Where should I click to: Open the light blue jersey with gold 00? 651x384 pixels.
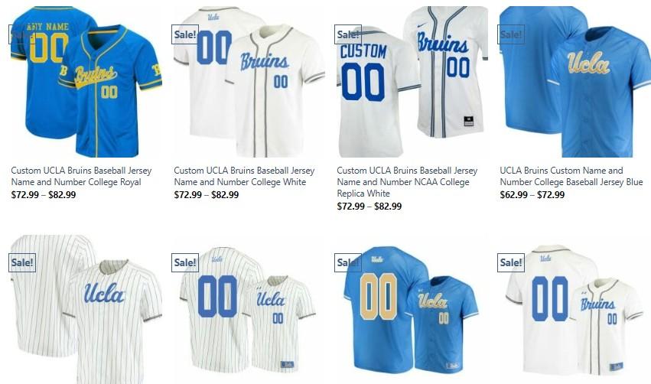click(412, 309)
